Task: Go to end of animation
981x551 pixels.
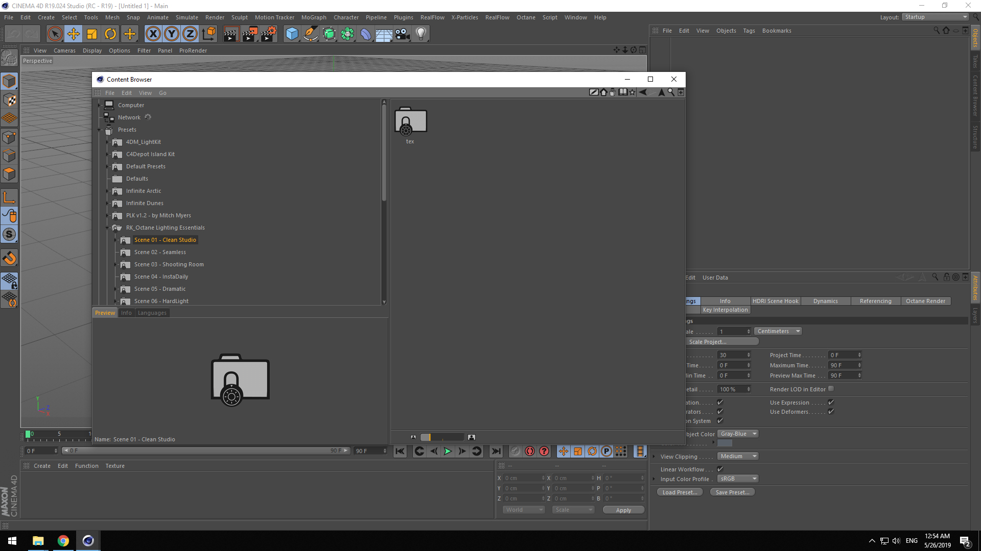Action: pos(496,451)
